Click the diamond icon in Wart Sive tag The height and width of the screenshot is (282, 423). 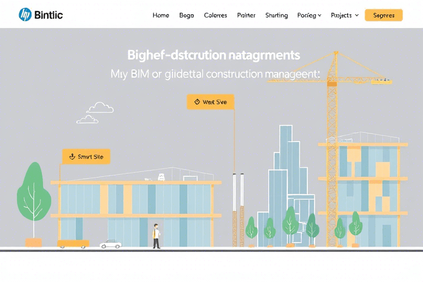point(196,102)
